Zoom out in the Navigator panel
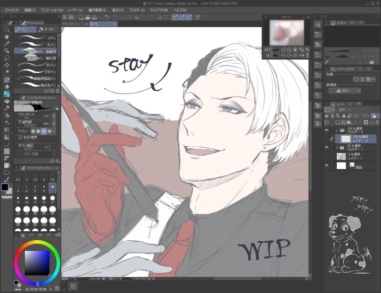This screenshot has width=381, height=293. (x=283, y=50)
